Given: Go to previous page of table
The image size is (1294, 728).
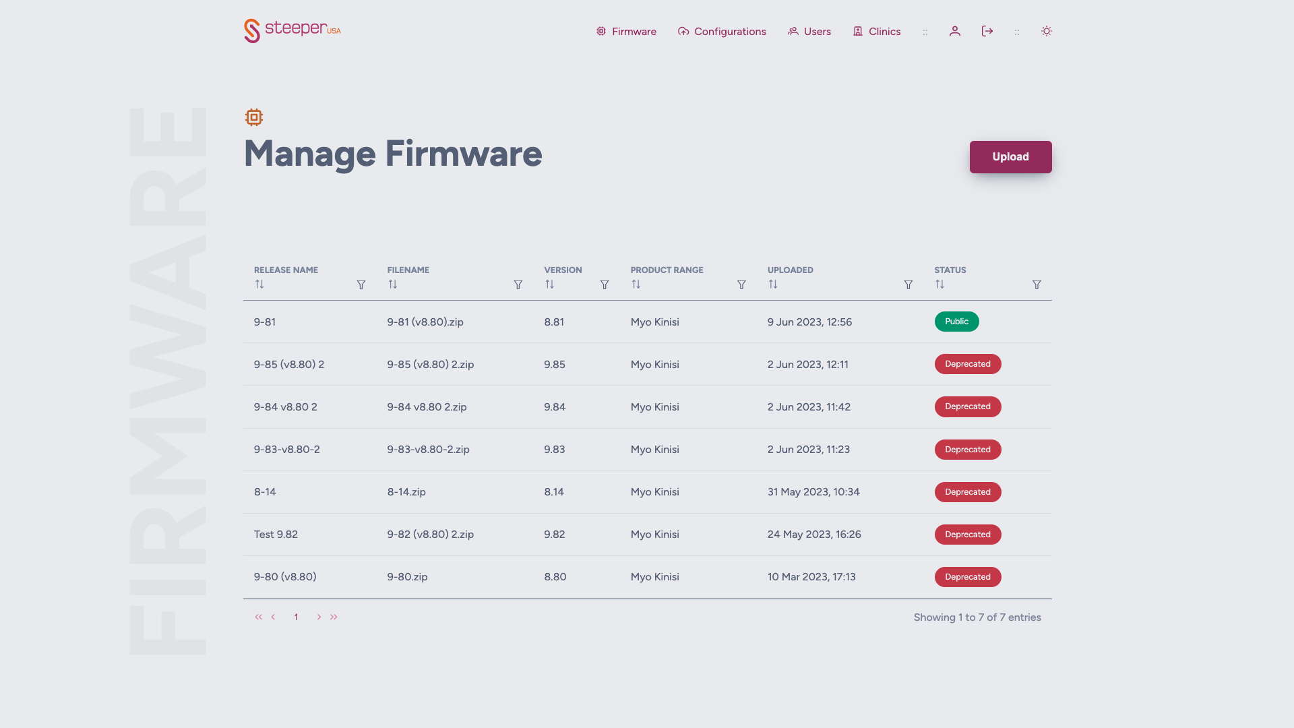Looking at the screenshot, I should point(273,617).
